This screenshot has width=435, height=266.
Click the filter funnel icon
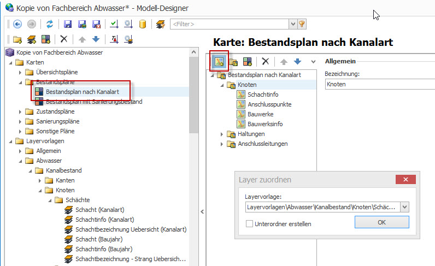point(302,24)
